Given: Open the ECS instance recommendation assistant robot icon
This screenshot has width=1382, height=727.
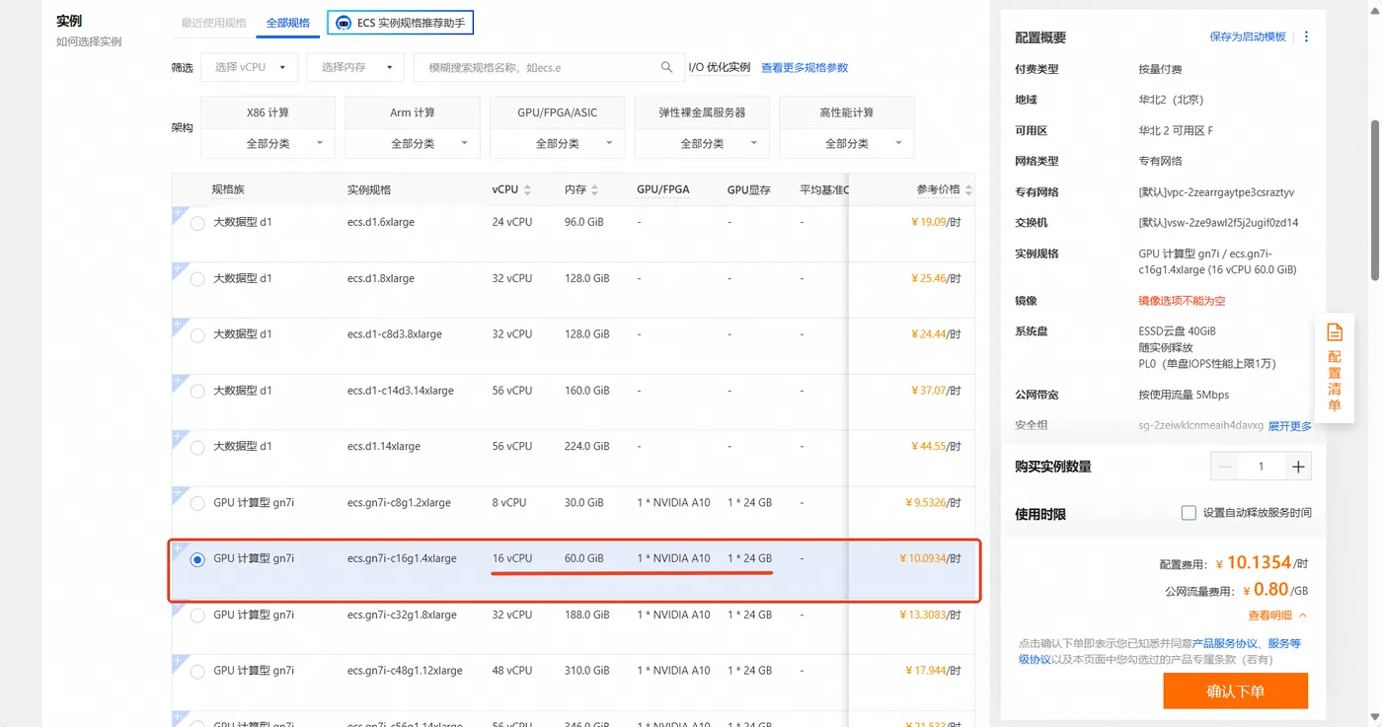Looking at the screenshot, I should [x=344, y=23].
